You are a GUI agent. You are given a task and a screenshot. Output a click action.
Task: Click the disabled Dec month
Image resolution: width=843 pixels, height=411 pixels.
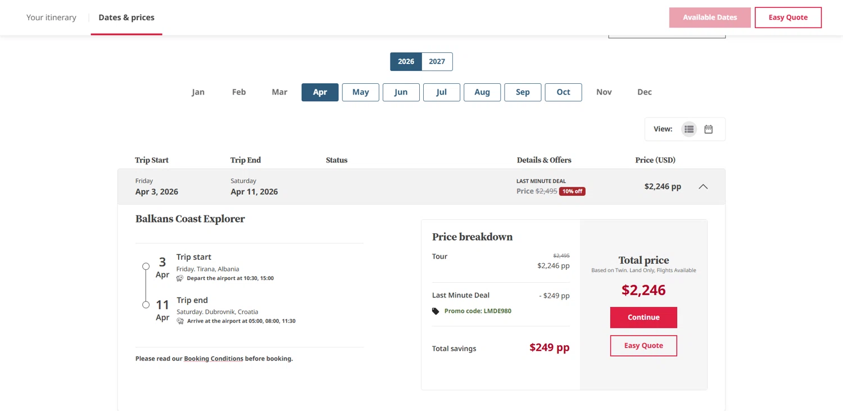[645, 92]
